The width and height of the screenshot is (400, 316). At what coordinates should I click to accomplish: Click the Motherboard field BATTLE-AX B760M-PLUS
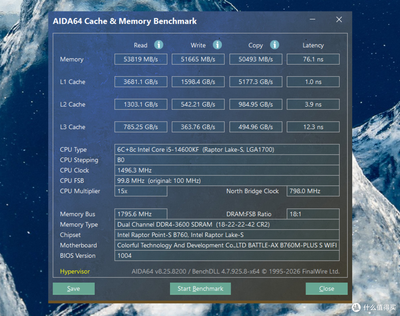pyautogui.click(x=227, y=245)
